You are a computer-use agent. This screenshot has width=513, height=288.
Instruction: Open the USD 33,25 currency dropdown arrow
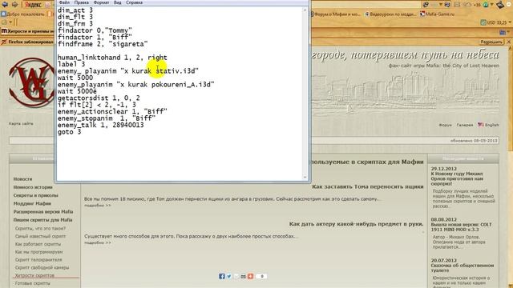tap(510, 22)
